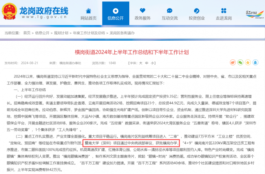Click the Shenzhen China logo banner
The image size is (265, 174).
click(255, 14)
